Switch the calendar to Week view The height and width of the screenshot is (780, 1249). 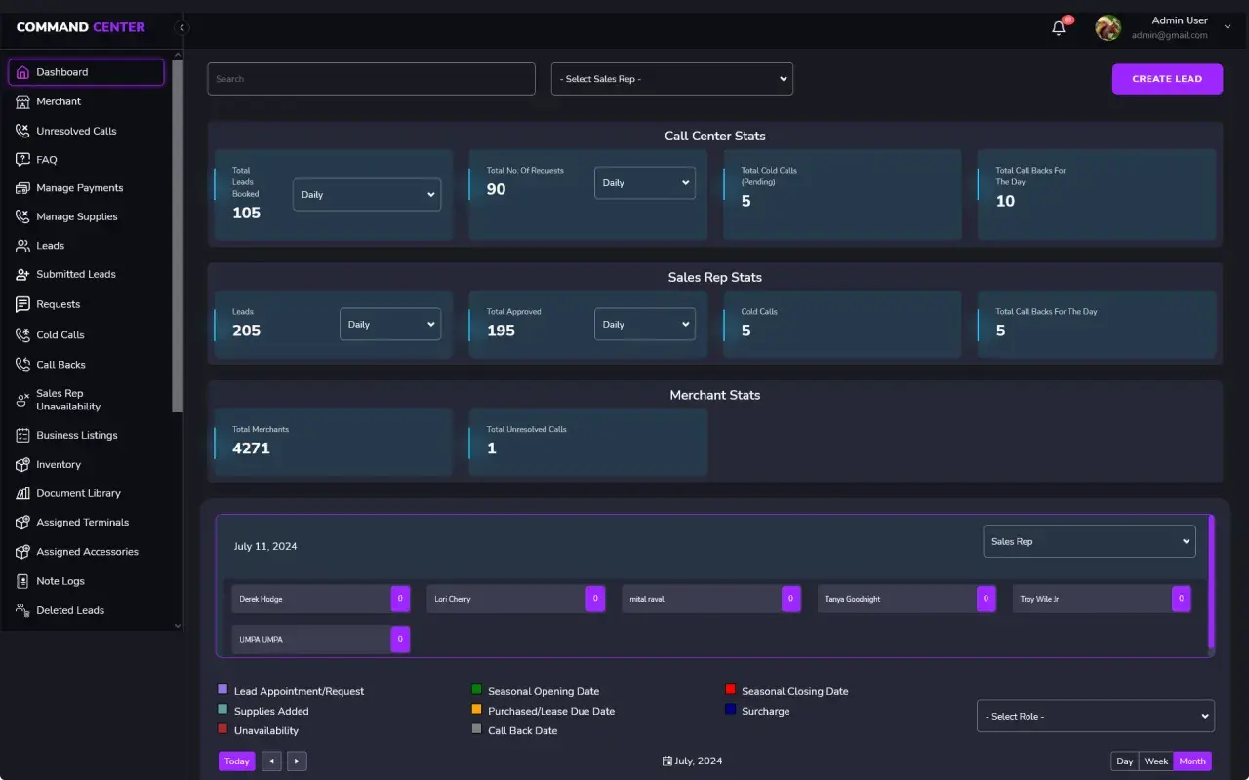(1156, 761)
